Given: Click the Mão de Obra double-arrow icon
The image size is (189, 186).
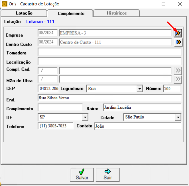Looking at the screenshot, I should pos(178,79).
